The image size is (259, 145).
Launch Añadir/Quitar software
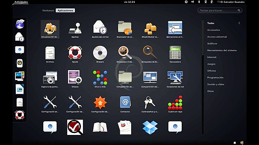click(x=150, y=29)
